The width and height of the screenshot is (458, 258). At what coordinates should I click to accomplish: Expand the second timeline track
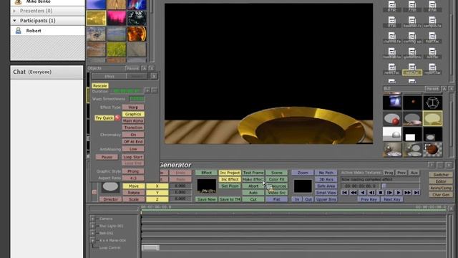point(92,226)
